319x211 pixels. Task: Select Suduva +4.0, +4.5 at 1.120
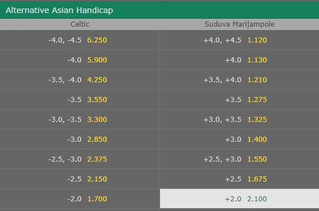(x=240, y=40)
